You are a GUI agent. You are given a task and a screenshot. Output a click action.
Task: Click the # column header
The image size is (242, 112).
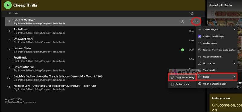(x=10, y=14)
